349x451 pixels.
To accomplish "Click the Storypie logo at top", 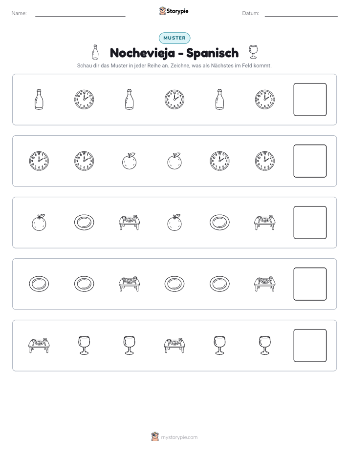I will [x=174, y=11].
